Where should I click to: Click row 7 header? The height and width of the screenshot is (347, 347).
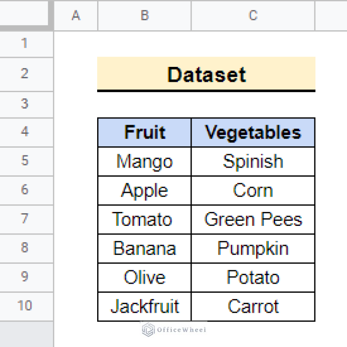[x=24, y=219]
